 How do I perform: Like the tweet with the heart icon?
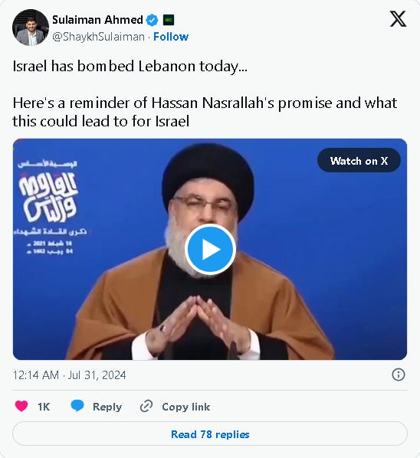click(x=21, y=406)
